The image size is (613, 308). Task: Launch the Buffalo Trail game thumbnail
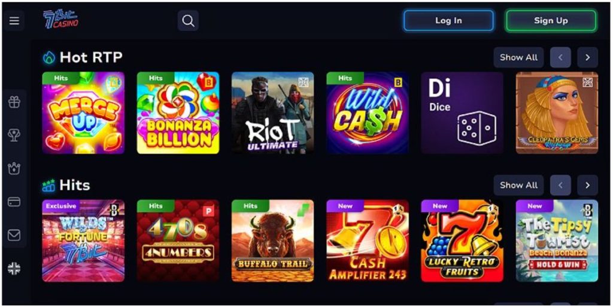272,241
